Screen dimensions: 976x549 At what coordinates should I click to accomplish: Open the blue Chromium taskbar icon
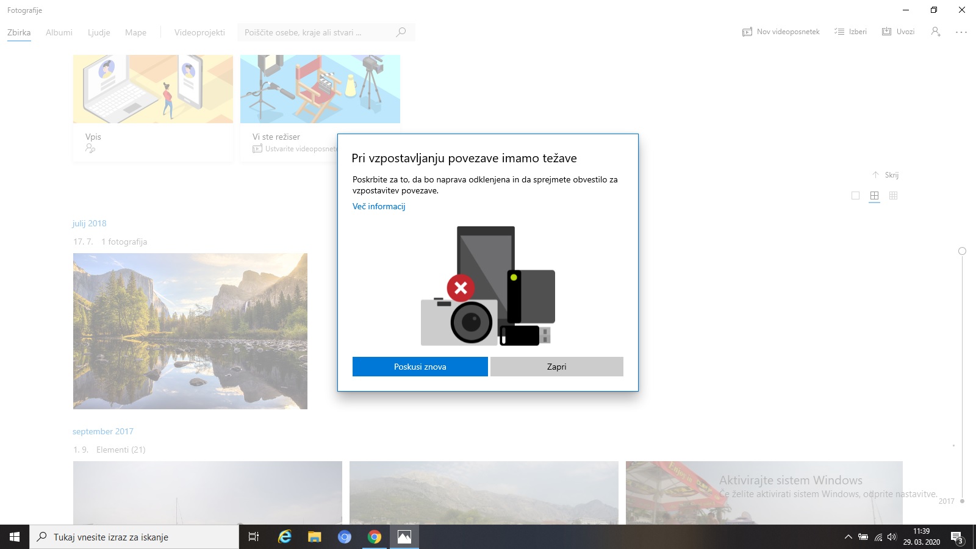point(345,537)
